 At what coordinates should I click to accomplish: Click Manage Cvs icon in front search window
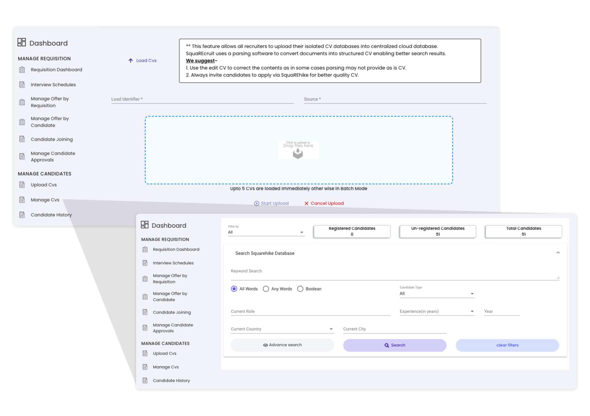click(145, 367)
